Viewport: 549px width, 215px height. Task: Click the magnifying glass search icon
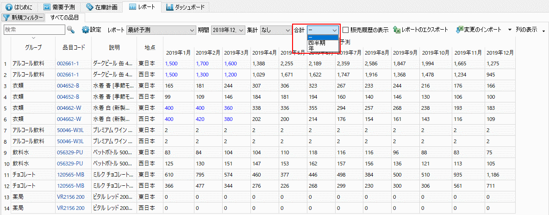[x=71, y=30]
